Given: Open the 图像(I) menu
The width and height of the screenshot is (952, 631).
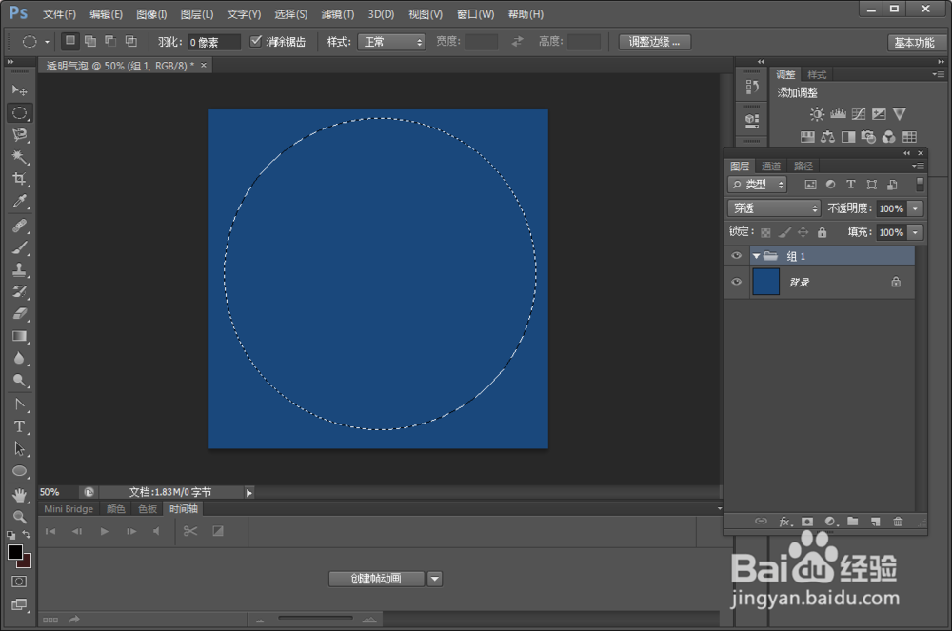Looking at the screenshot, I should click(151, 14).
